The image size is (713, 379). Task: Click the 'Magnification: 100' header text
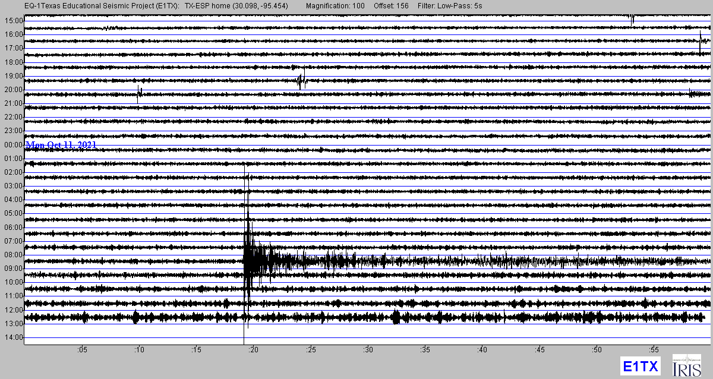coord(336,5)
